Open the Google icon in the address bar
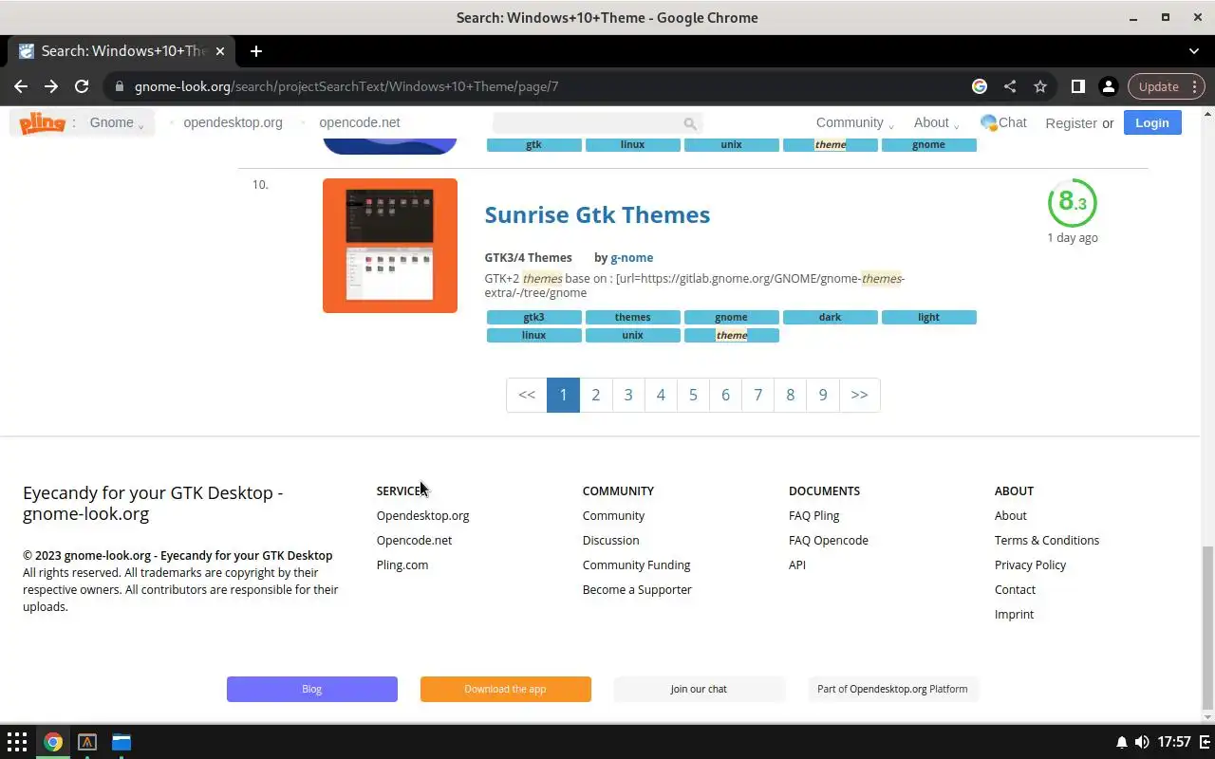The image size is (1215, 759). [x=980, y=86]
